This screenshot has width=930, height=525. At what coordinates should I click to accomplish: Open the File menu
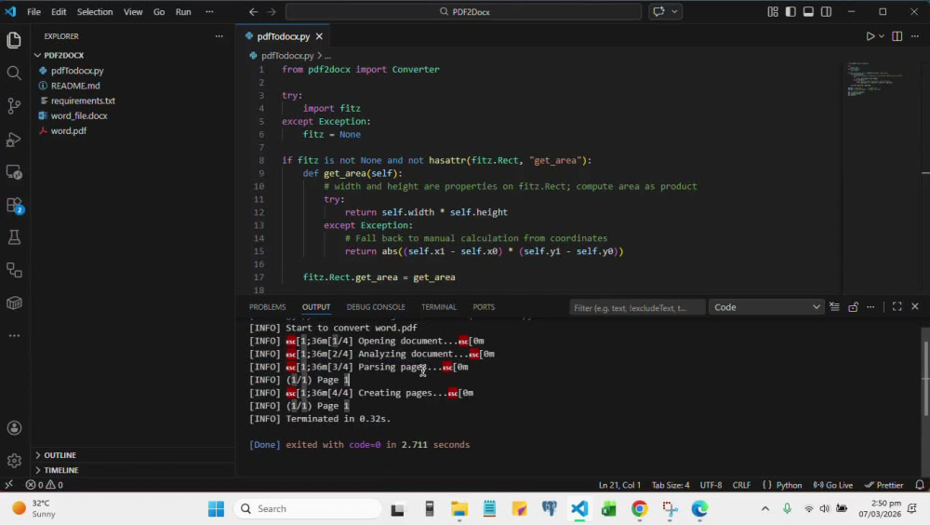33,12
